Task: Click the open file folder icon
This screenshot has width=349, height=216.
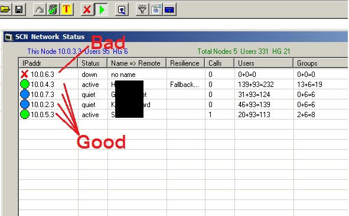Action: 5,9
